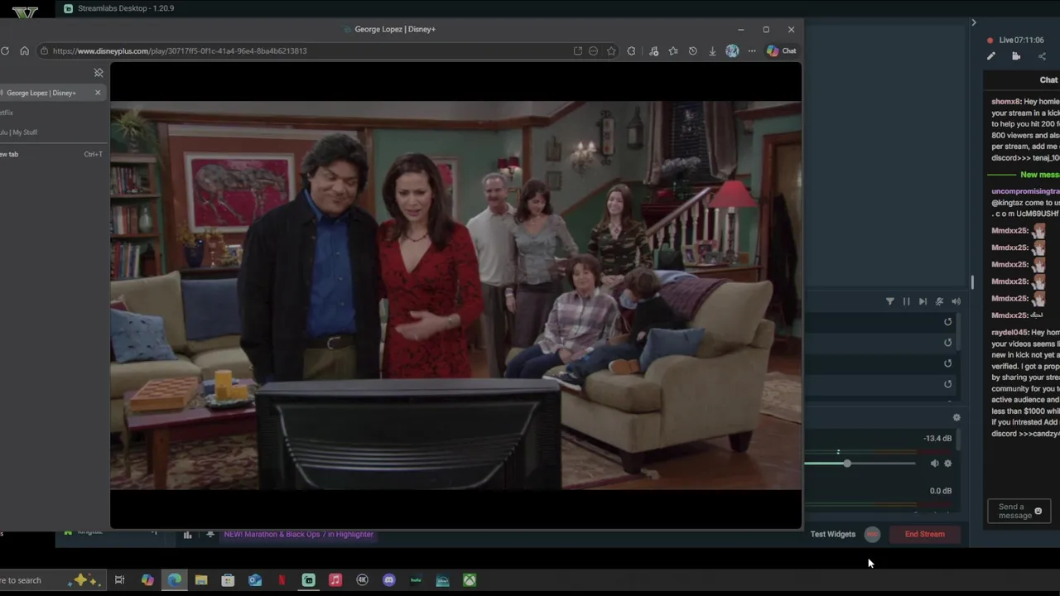Open the -13.4 dB source settings gear
1060x596 pixels.
click(x=948, y=464)
